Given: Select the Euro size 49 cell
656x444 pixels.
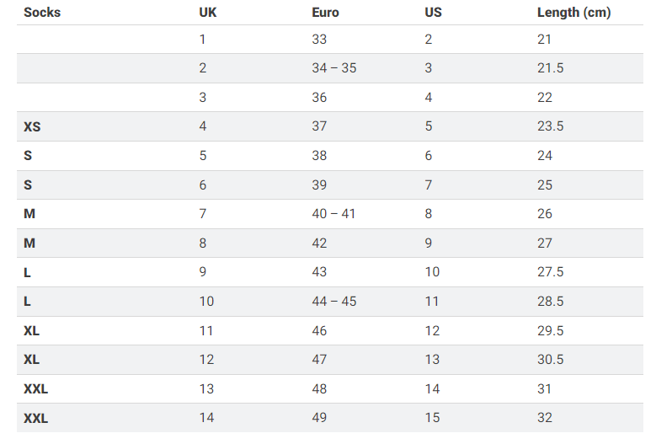Looking at the screenshot, I should [319, 418].
